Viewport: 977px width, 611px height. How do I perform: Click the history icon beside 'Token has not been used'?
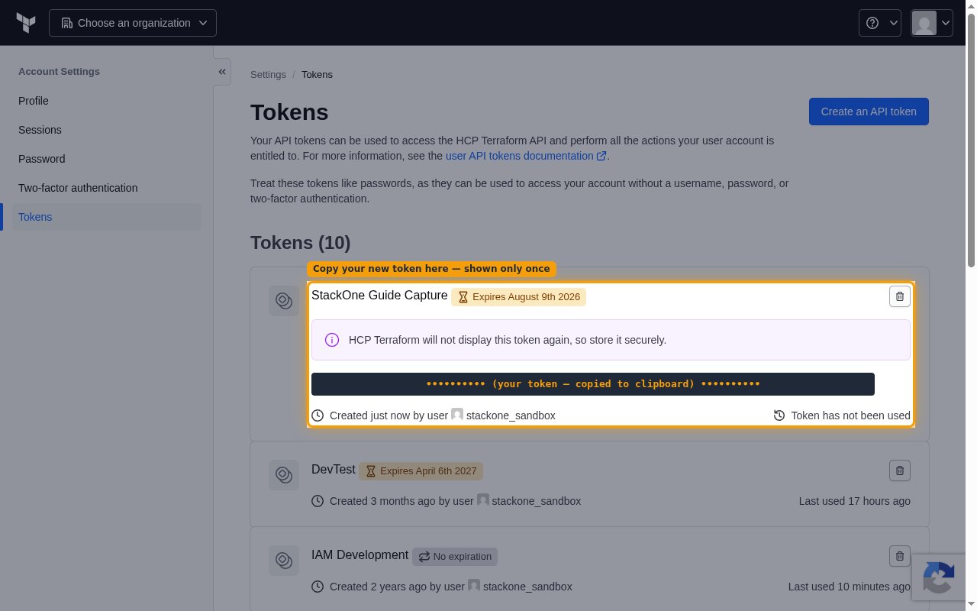pyautogui.click(x=779, y=415)
